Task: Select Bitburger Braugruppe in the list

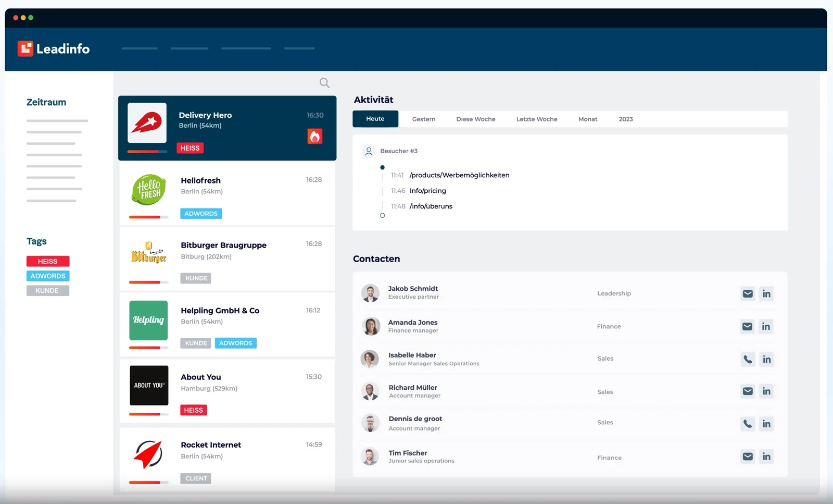Action: coord(227,259)
